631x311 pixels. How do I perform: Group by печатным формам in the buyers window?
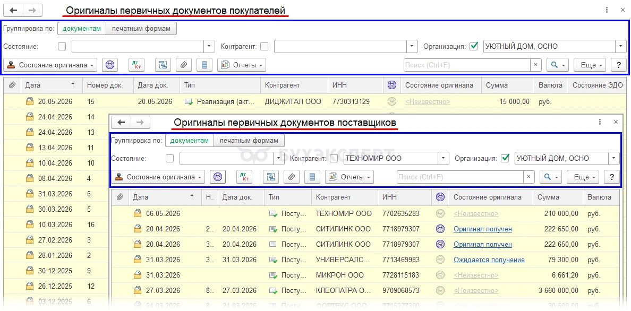141,29
